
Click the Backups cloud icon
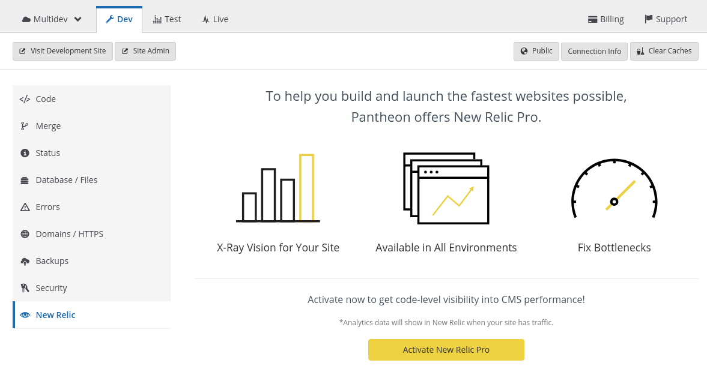tap(25, 261)
